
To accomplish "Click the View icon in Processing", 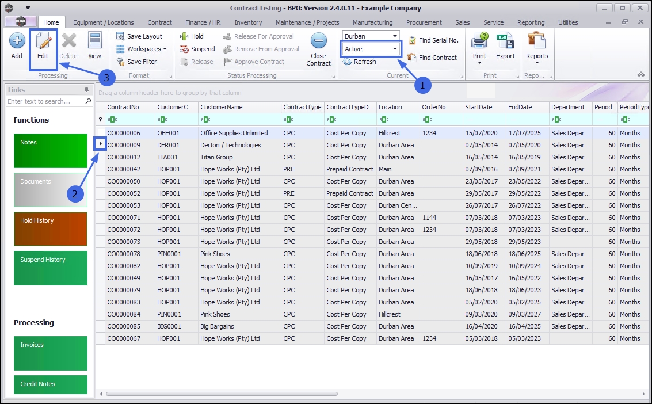I will [94, 41].
